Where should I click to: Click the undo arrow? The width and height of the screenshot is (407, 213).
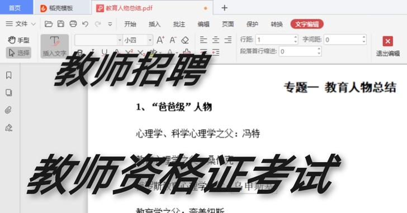85,24
